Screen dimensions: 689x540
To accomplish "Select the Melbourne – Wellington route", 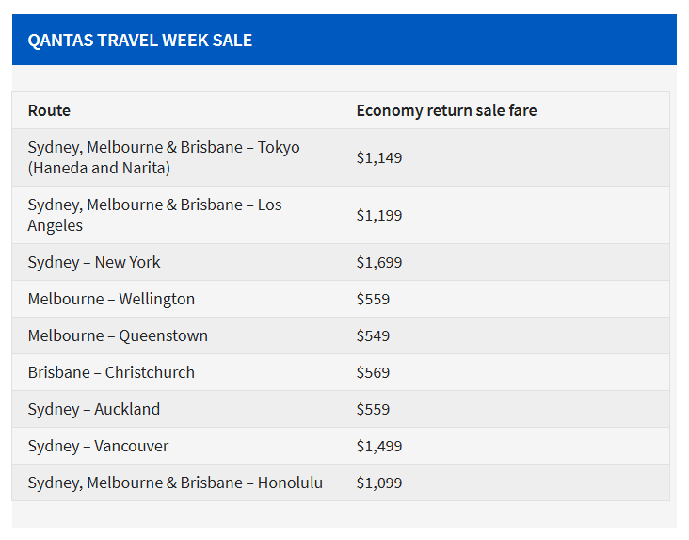I will click(111, 299).
